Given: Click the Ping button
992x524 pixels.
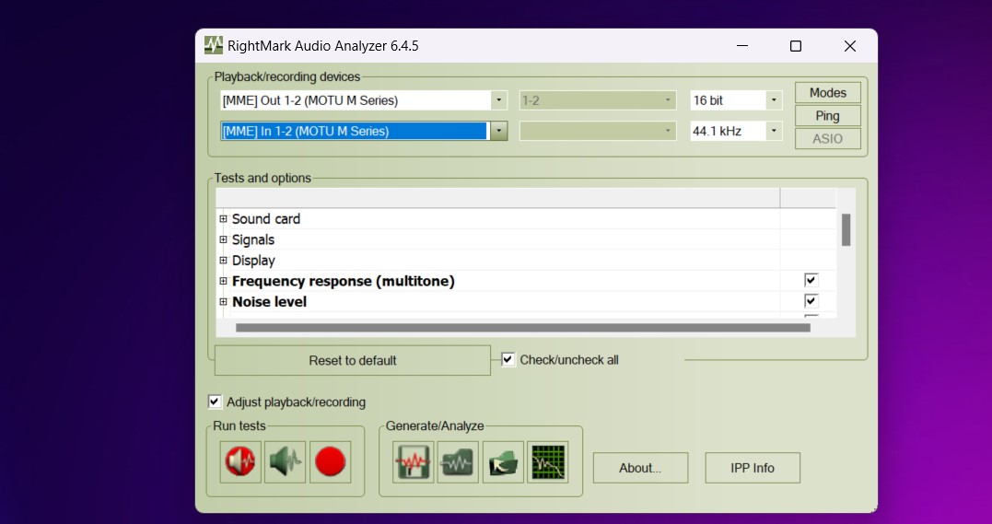Looking at the screenshot, I should point(827,116).
